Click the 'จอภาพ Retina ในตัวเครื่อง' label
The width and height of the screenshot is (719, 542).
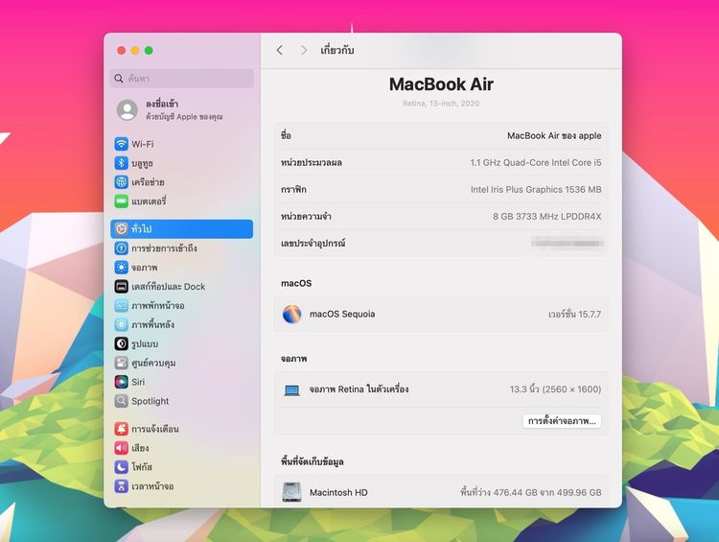coord(359,389)
